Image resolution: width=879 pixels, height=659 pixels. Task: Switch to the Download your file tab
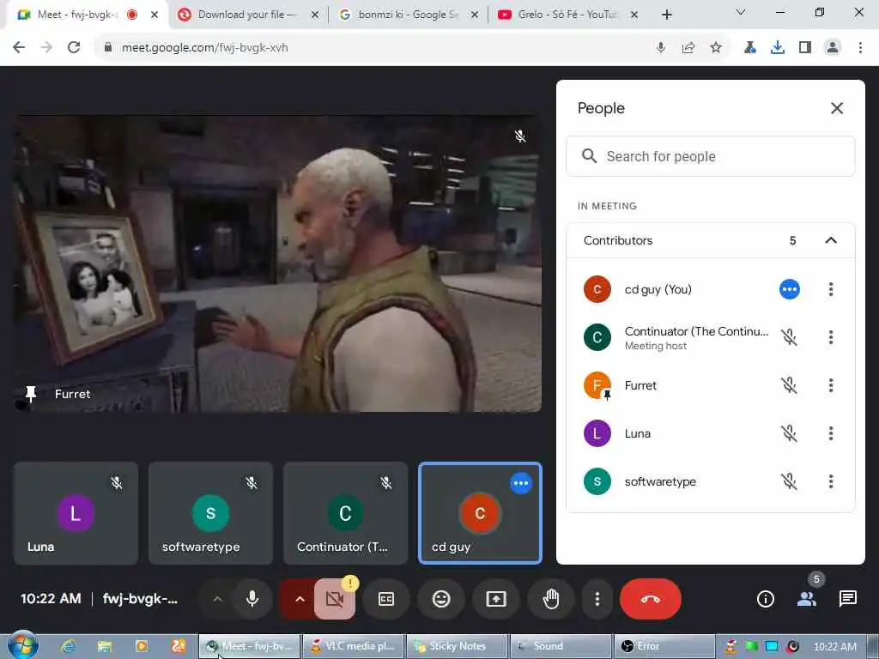click(x=248, y=15)
